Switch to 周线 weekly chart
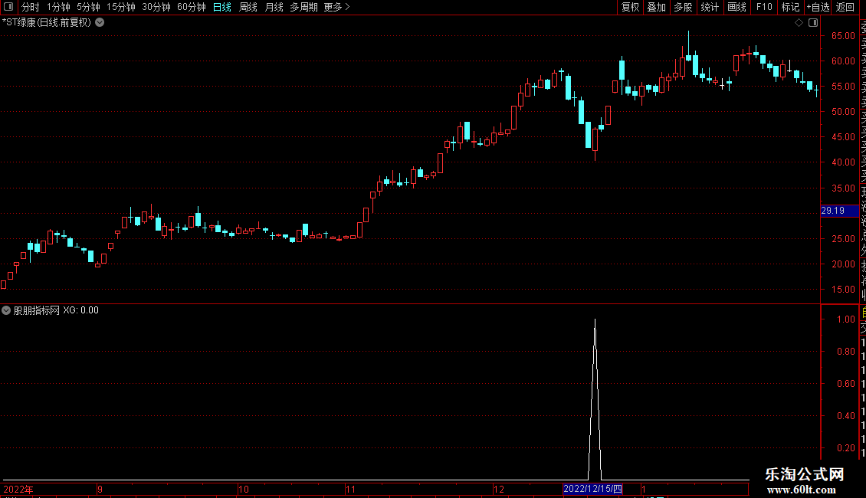 tap(248, 7)
